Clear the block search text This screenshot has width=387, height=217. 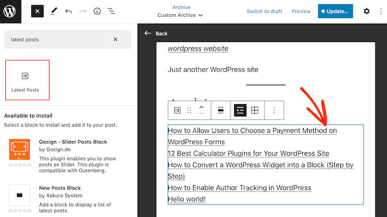tap(116, 39)
